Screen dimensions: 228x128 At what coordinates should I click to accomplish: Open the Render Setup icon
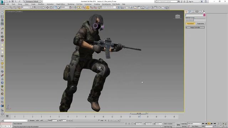152,7
